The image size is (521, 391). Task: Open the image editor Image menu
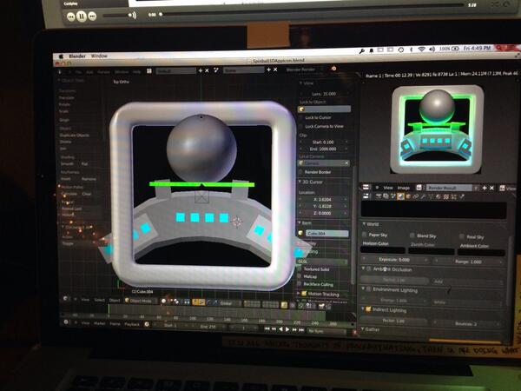pyautogui.click(x=404, y=188)
